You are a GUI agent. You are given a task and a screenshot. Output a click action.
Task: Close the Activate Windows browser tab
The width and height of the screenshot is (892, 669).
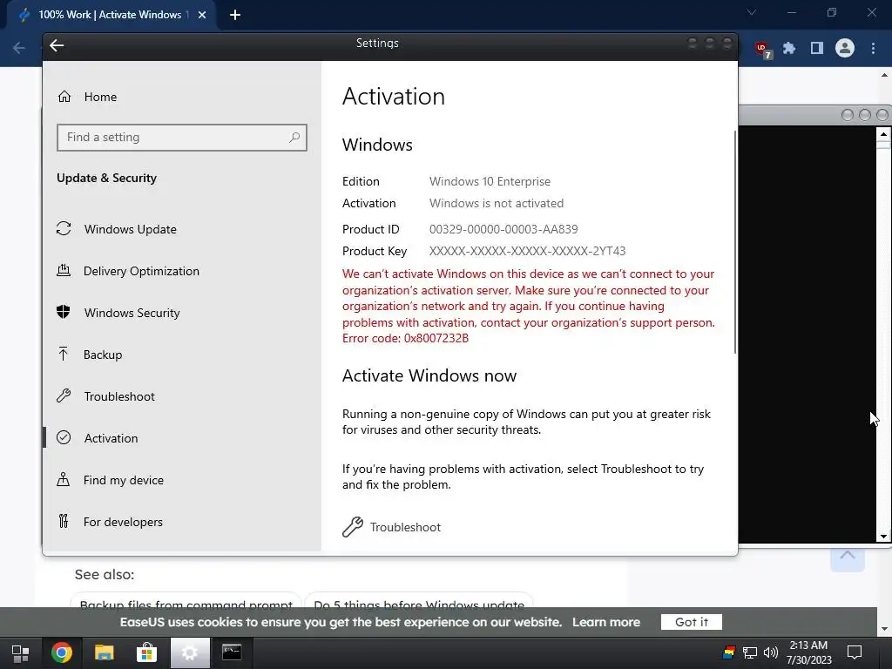202,15
